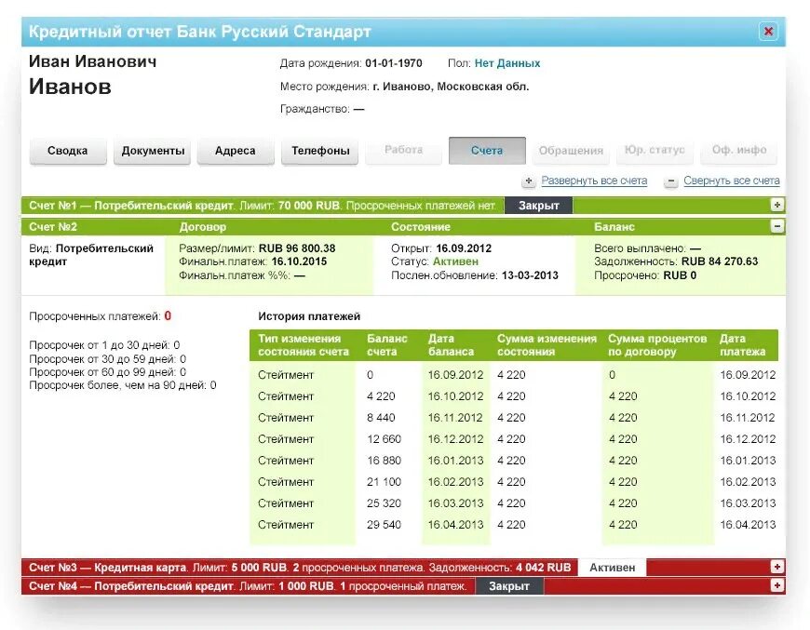This screenshot has height=630, width=810.
Task: Click the Просрочек от 30 до 59 дней line
Action: (x=107, y=359)
